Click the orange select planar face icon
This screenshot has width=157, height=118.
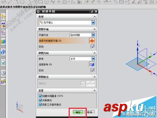pyautogui.click(x=92, y=41)
